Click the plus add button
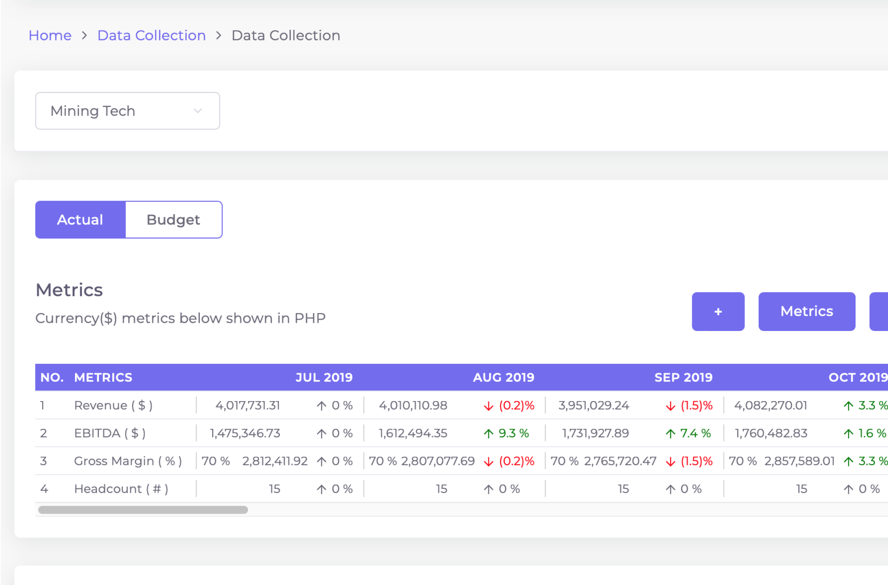The width and height of the screenshot is (888, 585). coord(718,312)
